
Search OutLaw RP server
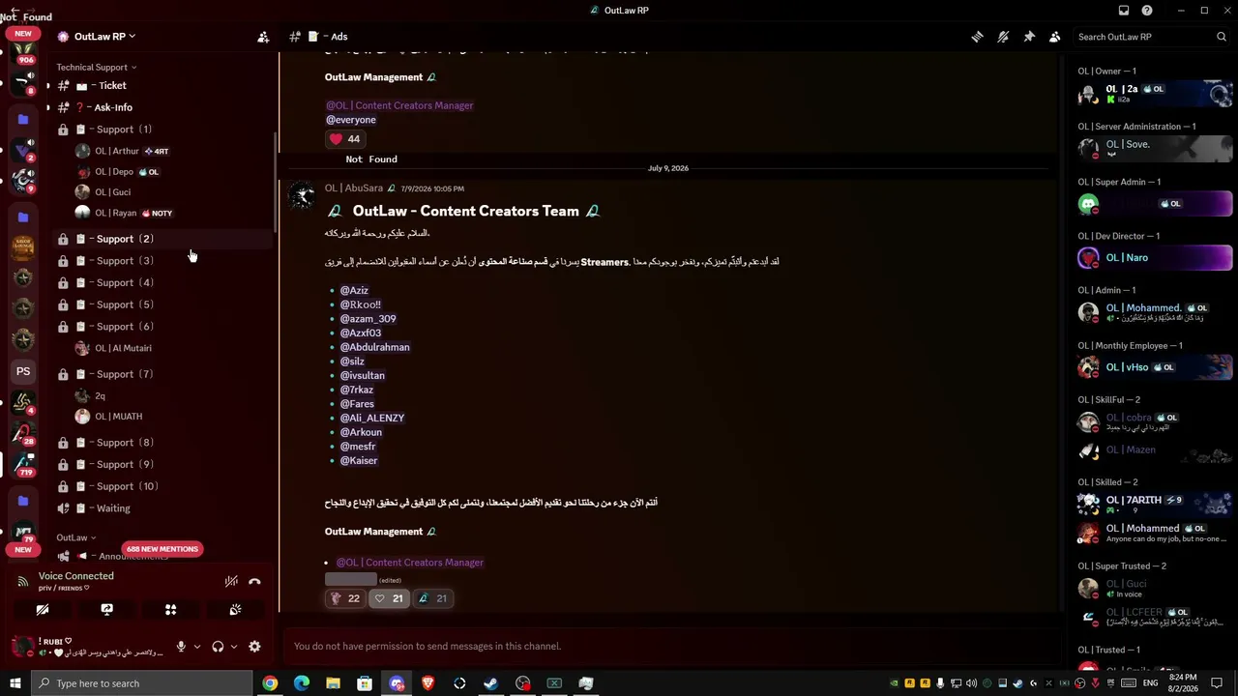pyautogui.click(x=1152, y=37)
